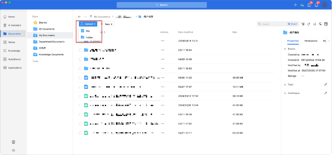Check the box for the 03/11 16:54 folder
The width and height of the screenshot is (332, 155).
[x=80, y=50]
